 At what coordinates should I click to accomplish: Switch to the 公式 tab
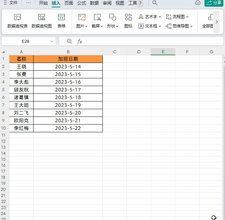click(82, 3)
